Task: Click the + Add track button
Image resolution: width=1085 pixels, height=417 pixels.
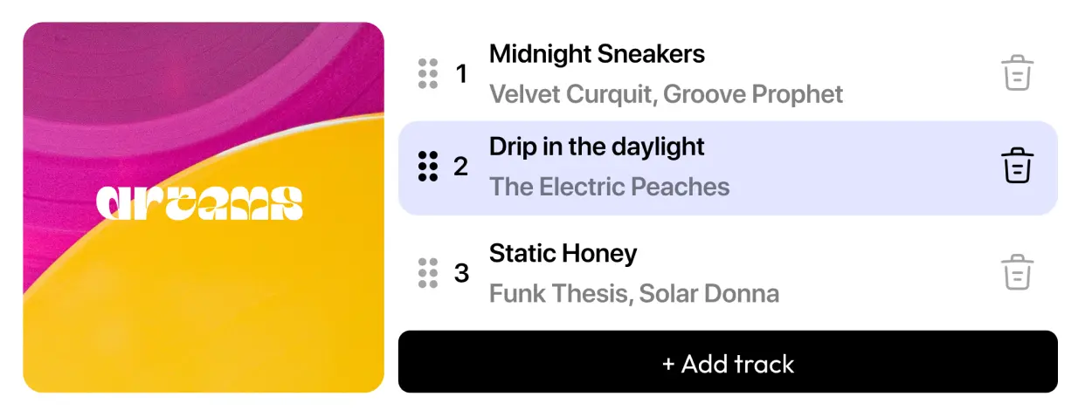Action: click(728, 362)
